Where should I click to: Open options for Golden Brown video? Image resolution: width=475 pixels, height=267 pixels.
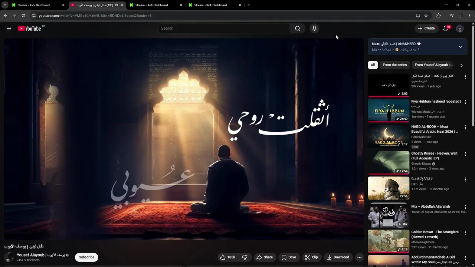click(x=465, y=232)
